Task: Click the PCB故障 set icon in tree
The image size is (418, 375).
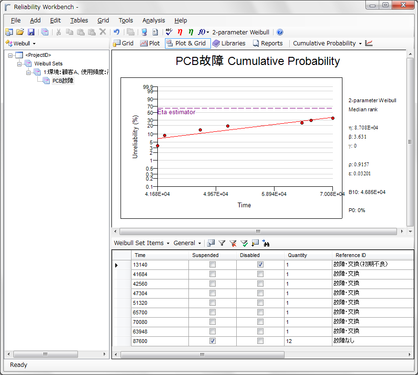Action: click(x=46, y=80)
